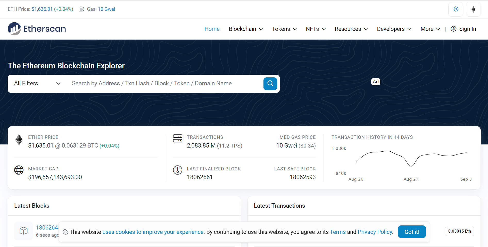Click the 'Latest Transactions' heading
488x247 pixels.
pos(279,206)
